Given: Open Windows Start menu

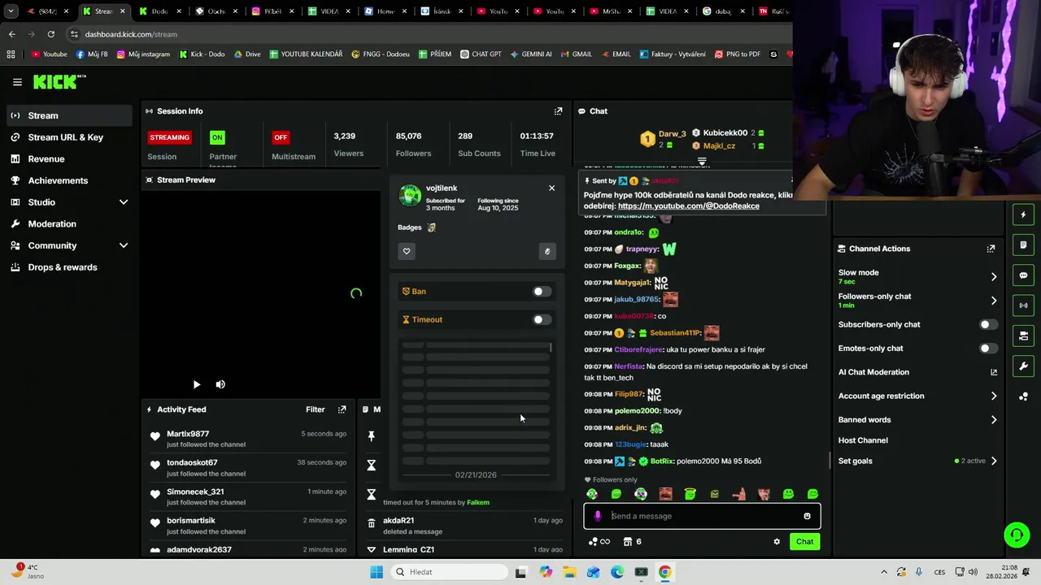Looking at the screenshot, I should click(x=377, y=572).
